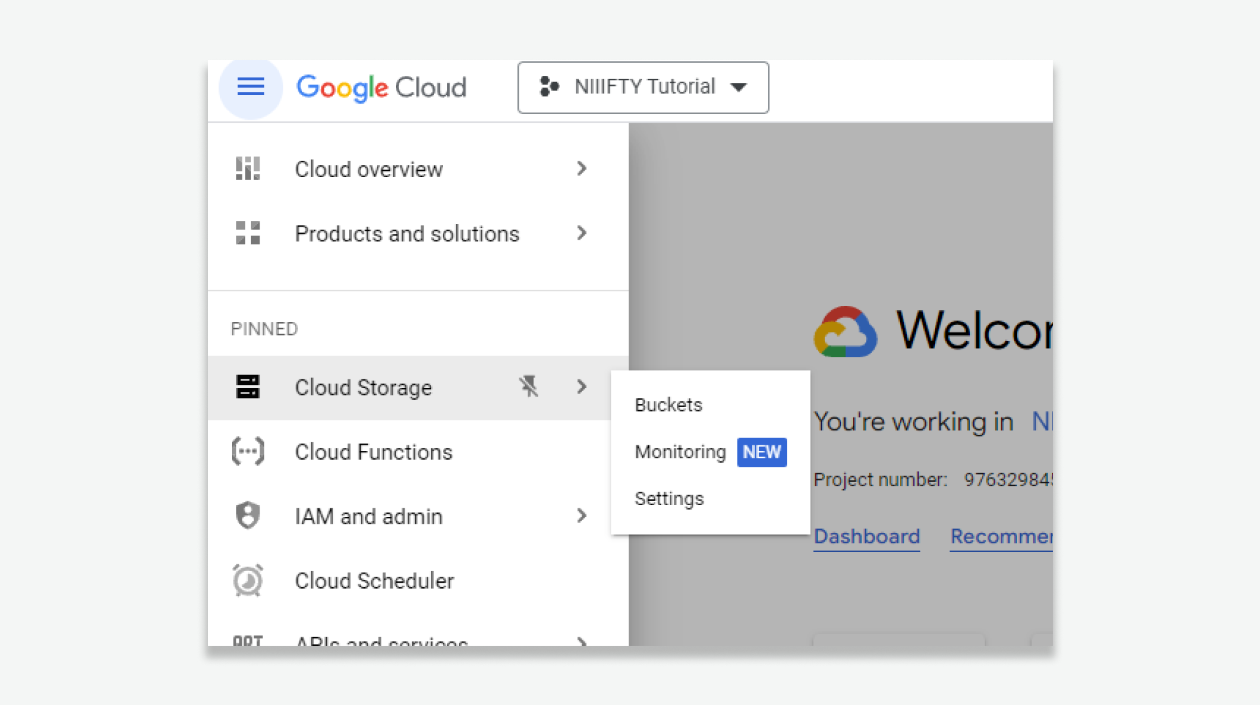
Task: Choose Monitoring from the Cloud Storage flyout
Action: (x=680, y=452)
